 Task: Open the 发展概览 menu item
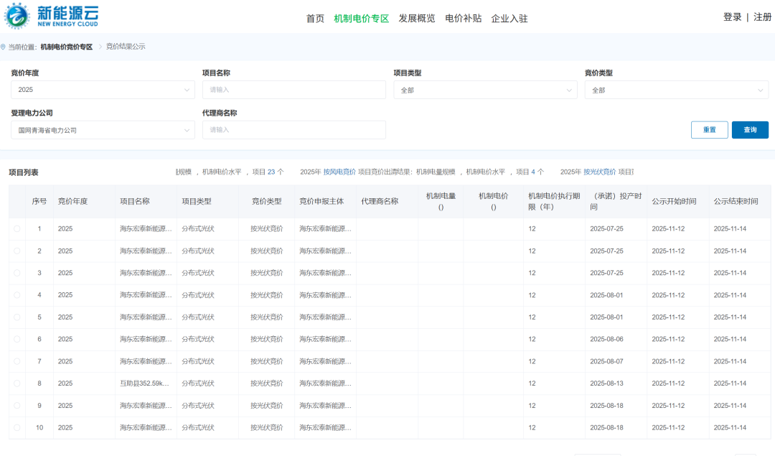417,19
